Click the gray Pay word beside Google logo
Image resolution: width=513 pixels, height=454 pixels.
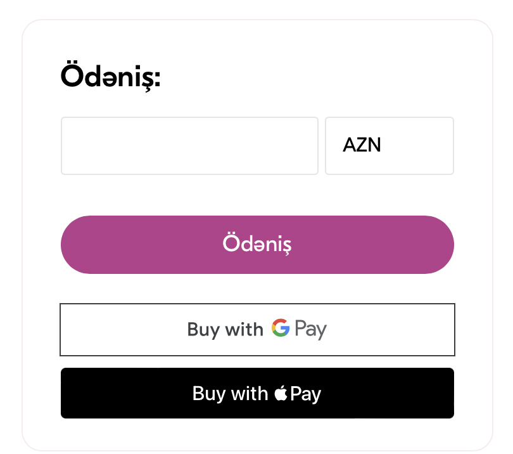pos(310,329)
